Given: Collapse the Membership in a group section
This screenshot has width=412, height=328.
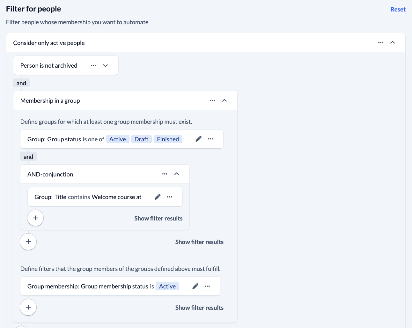Looking at the screenshot, I should [x=224, y=101].
